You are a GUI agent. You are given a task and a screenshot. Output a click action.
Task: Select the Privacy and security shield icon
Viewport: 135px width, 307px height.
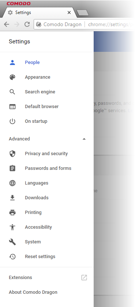click(x=12, y=154)
